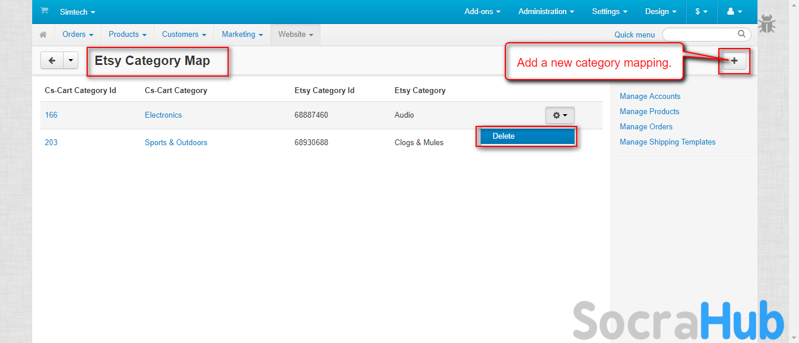The height and width of the screenshot is (343, 799).
Task: Open the Electronics category link
Action: pos(163,115)
